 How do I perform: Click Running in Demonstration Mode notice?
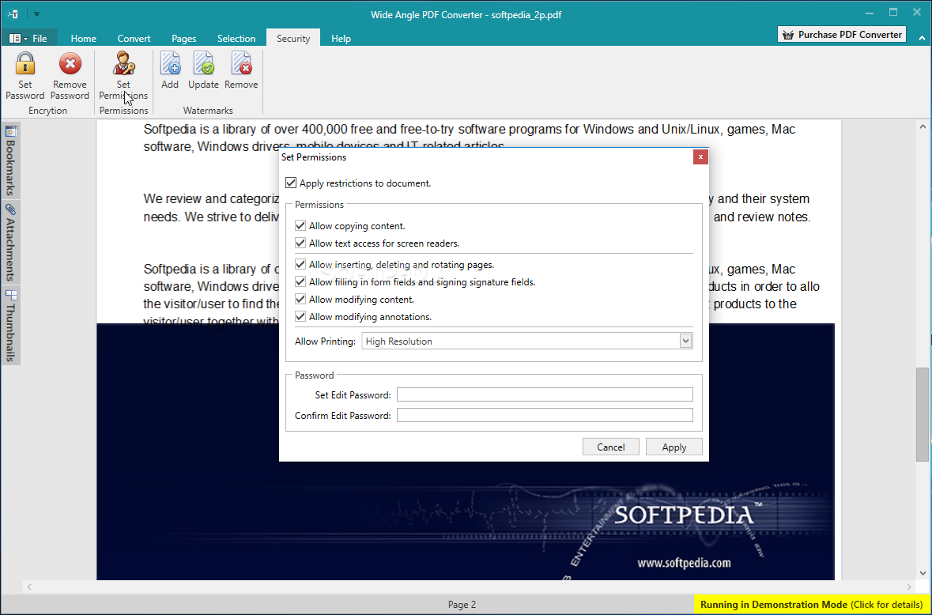(x=811, y=604)
